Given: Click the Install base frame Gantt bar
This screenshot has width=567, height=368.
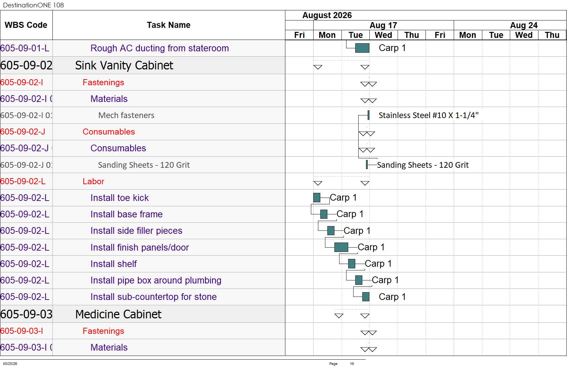Looking at the screenshot, I should [x=324, y=214].
